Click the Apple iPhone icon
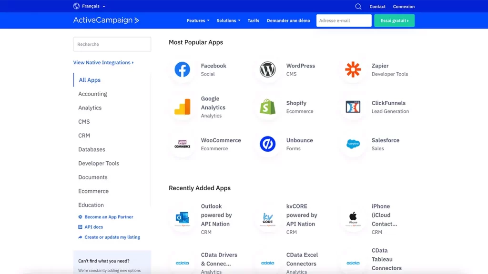This screenshot has width=488, height=274. (x=353, y=219)
